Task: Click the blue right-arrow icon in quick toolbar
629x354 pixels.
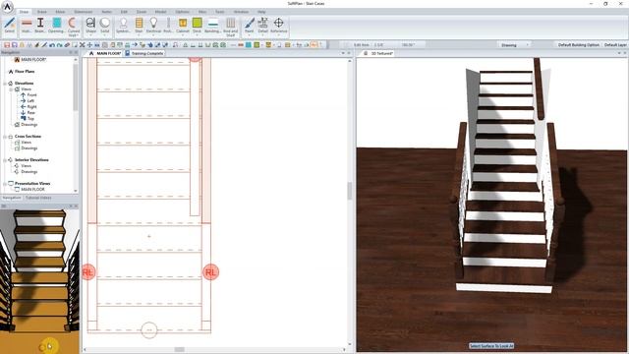Action: (x=135, y=45)
